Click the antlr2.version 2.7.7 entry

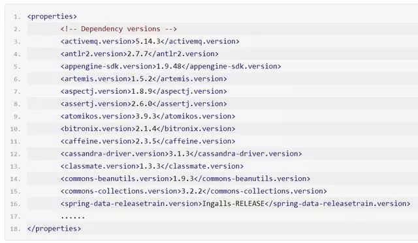[139, 53]
